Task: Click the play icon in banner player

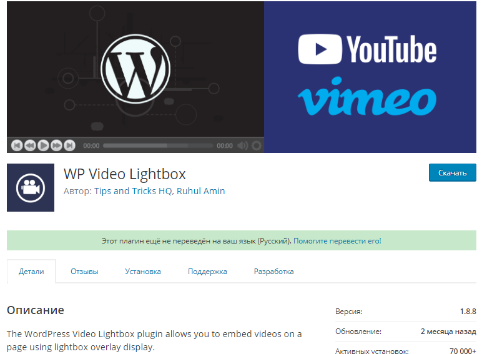Action: [x=43, y=145]
